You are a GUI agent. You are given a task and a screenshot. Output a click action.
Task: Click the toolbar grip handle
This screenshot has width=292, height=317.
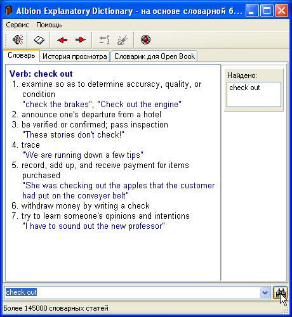click(x=6, y=40)
